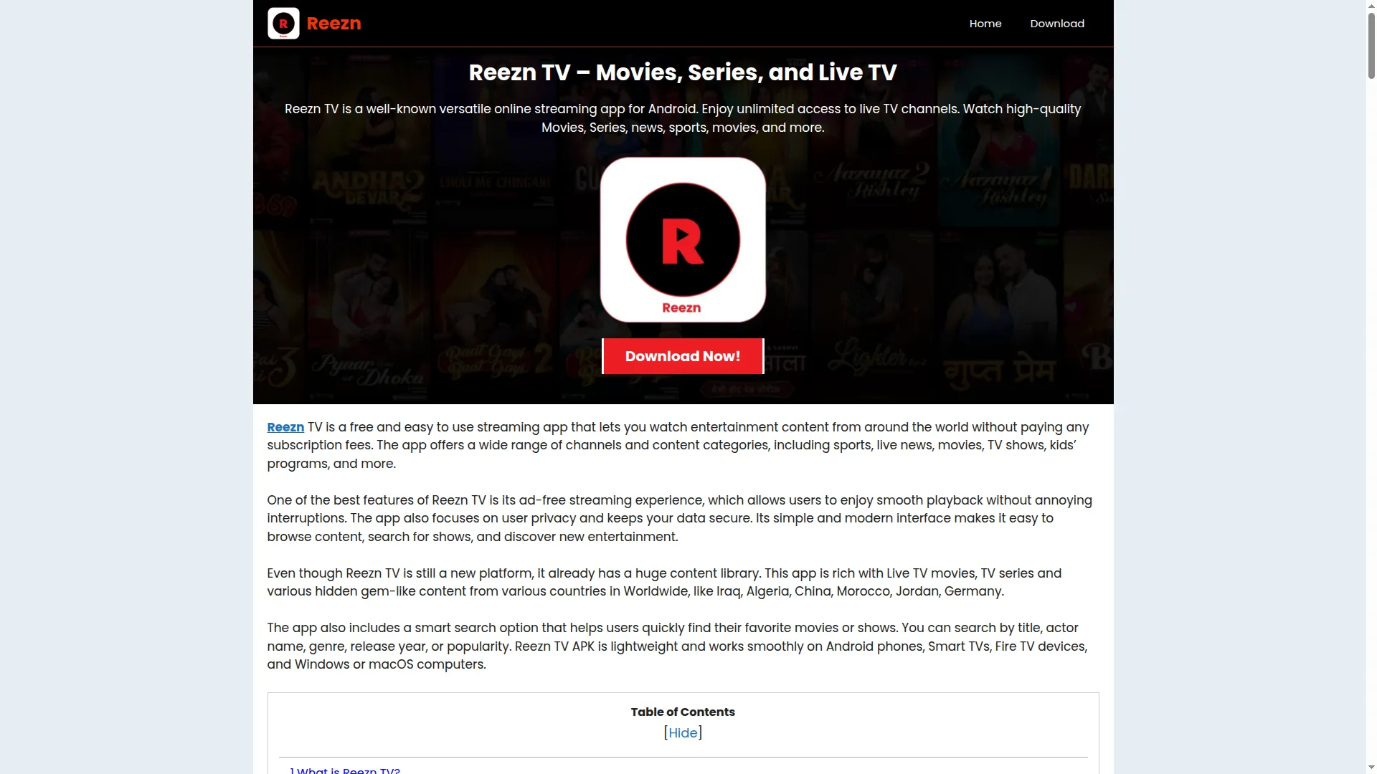
Task: Open the Download menu item
Action: (x=1057, y=24)
